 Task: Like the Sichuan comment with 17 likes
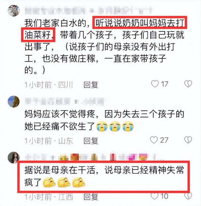coord(155,84)
